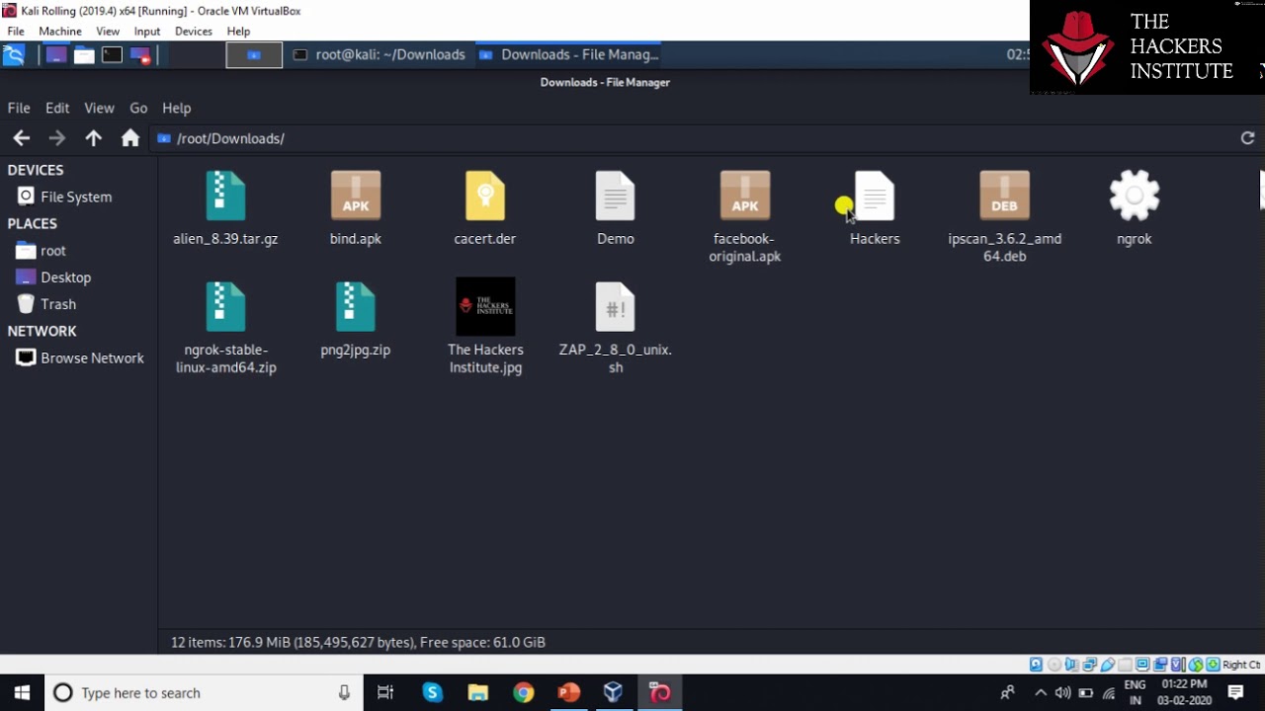Image resolution: width=1265 pixels, height=711 pixels.
Task: Open File System in the sidebar
Action: pos(75,197)
